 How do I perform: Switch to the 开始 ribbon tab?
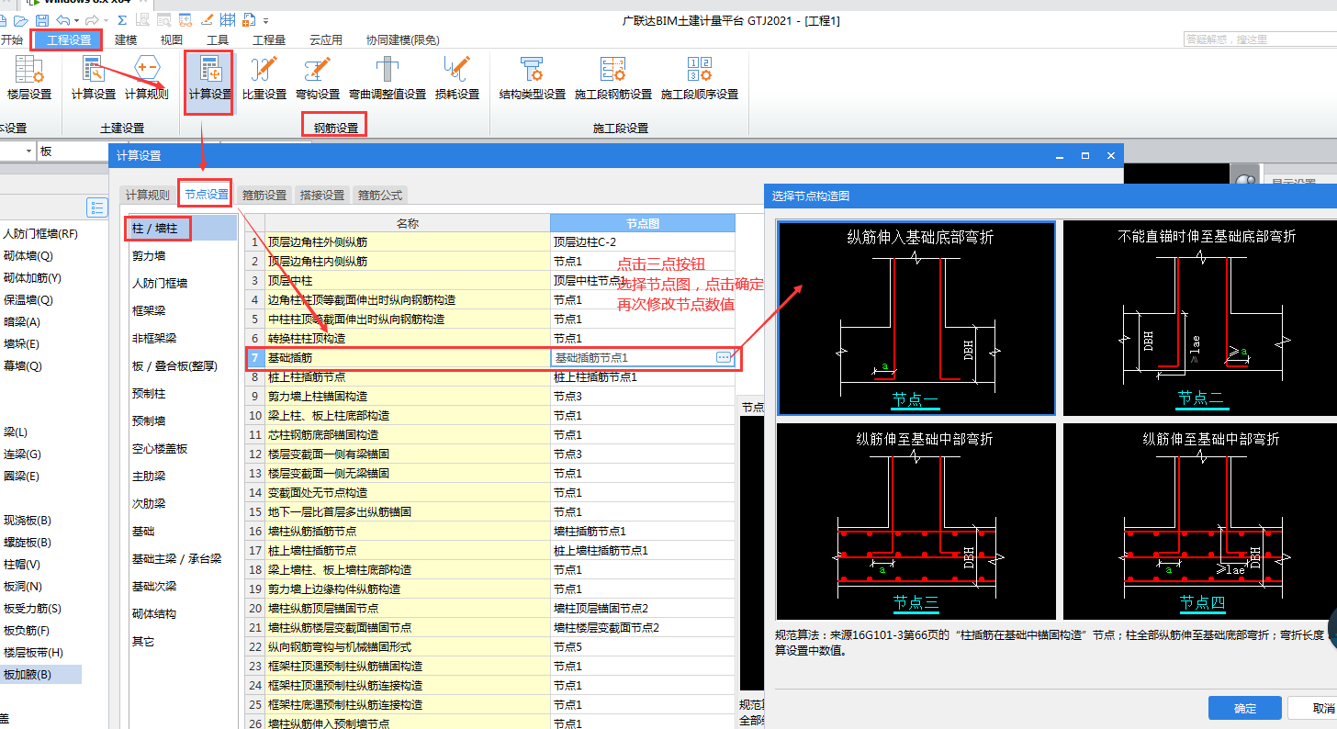tap(11, 39)
